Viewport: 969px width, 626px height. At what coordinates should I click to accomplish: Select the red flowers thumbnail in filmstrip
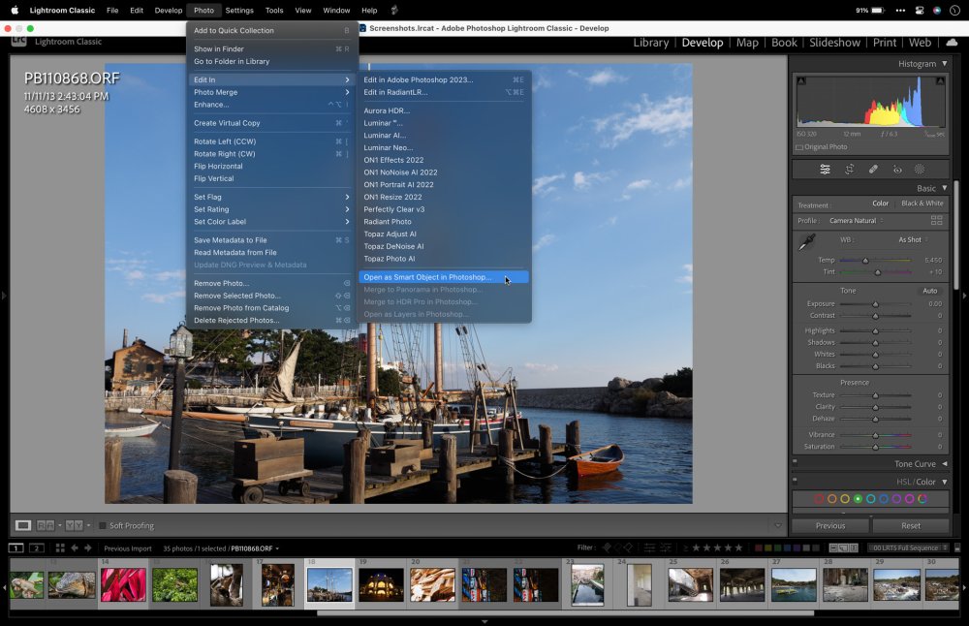pyautogui.click(x=123, y=584)
